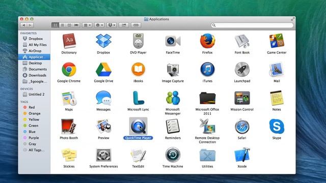This screenshot has height=183, width=326.
Task: Select the Orange tag
Action: pos(34,113)
